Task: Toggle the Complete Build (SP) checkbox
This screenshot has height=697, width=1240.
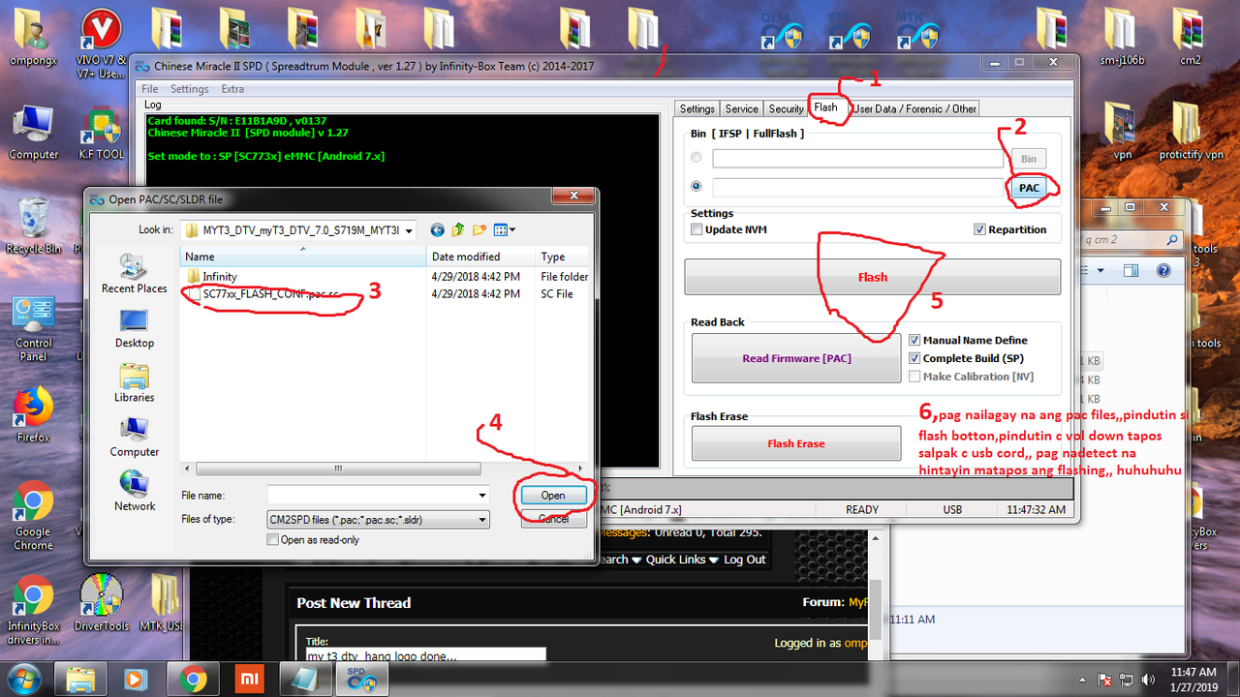Action: 914,358
